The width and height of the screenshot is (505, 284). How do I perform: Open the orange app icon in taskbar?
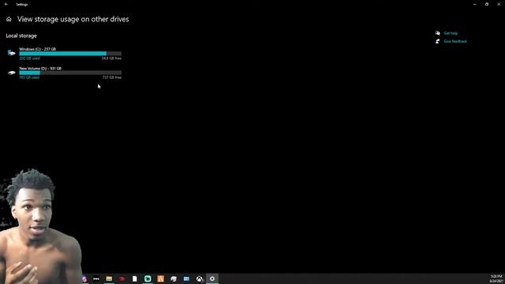(161, 278)
